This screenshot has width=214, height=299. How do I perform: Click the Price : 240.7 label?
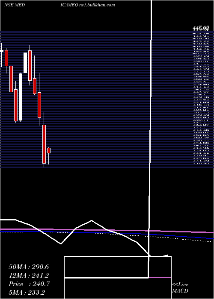29,284
